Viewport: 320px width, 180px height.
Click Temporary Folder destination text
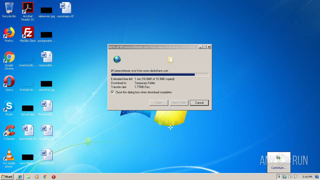(145, 83)
